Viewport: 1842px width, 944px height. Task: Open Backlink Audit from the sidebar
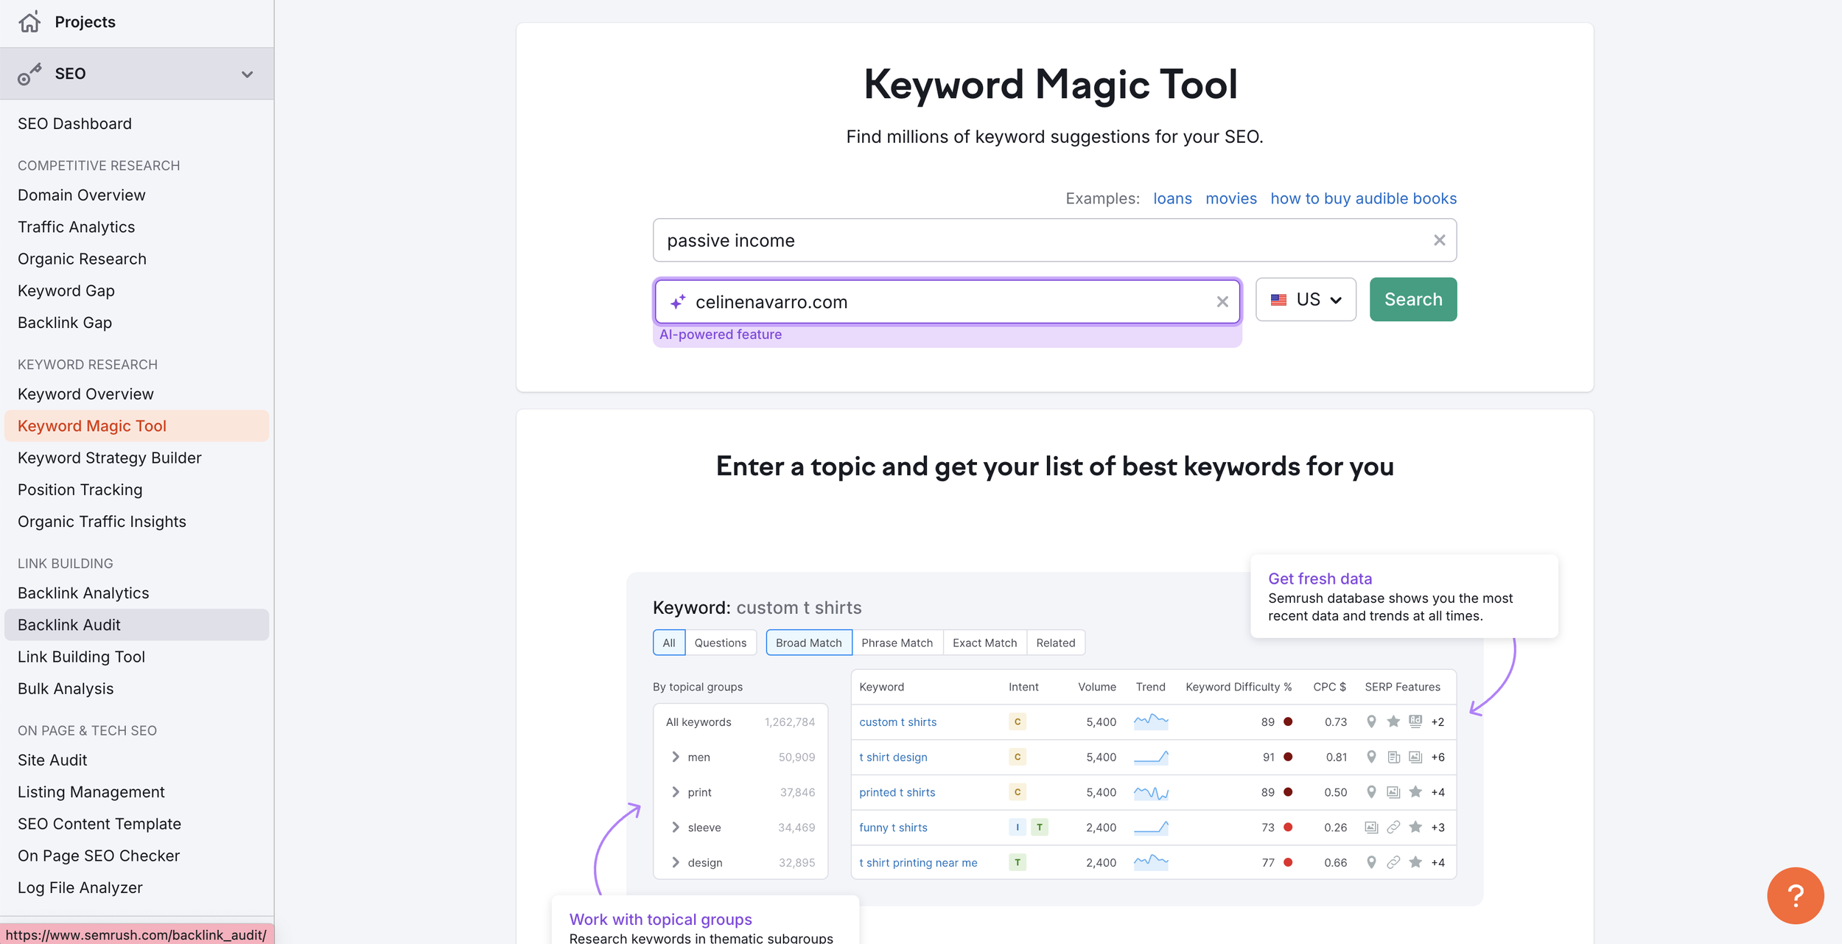tap(69, 624)
